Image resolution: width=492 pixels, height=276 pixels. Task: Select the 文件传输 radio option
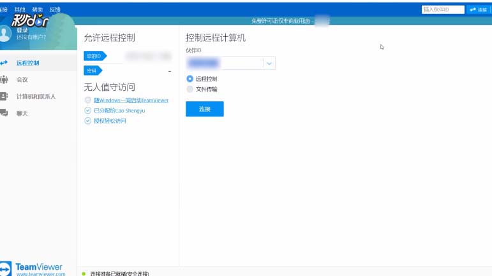tap(190, 89)
